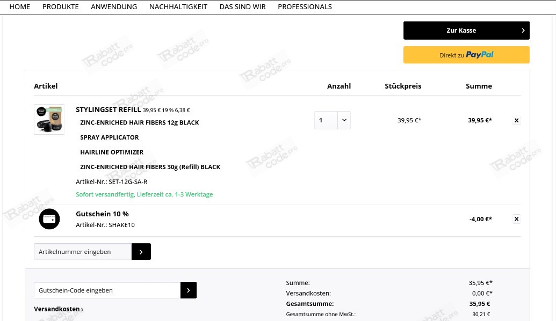
Task: Remove Stylingset Refill from cart
Action: click(516, 120)
